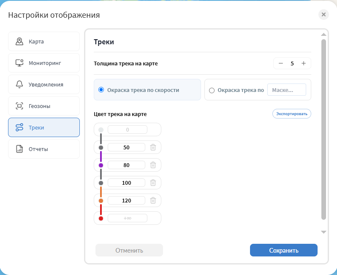Open the Отчеты section
The width and height of the screenshot is (337, 275).
click(44, 149)
